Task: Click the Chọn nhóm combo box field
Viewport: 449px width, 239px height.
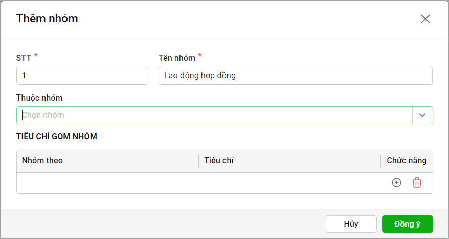Action: click(x=215, y=115)
